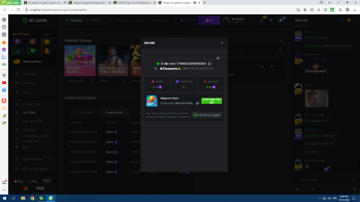
Task: Click the Magnum Opus game thumbnail
Action: 152,101
